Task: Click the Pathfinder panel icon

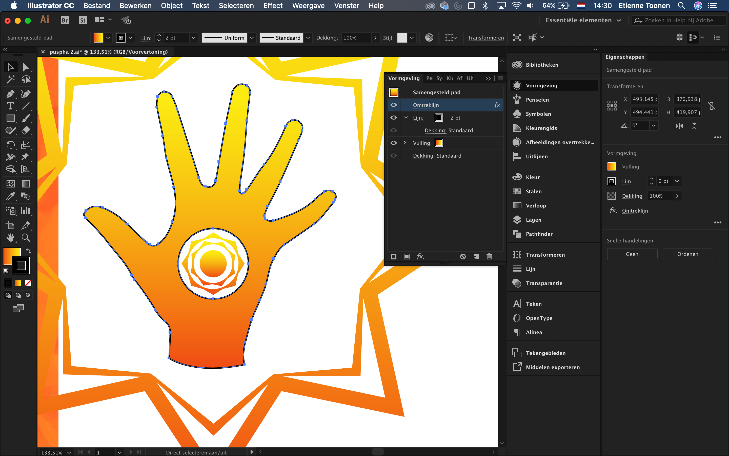Action: tap(516, 233)
